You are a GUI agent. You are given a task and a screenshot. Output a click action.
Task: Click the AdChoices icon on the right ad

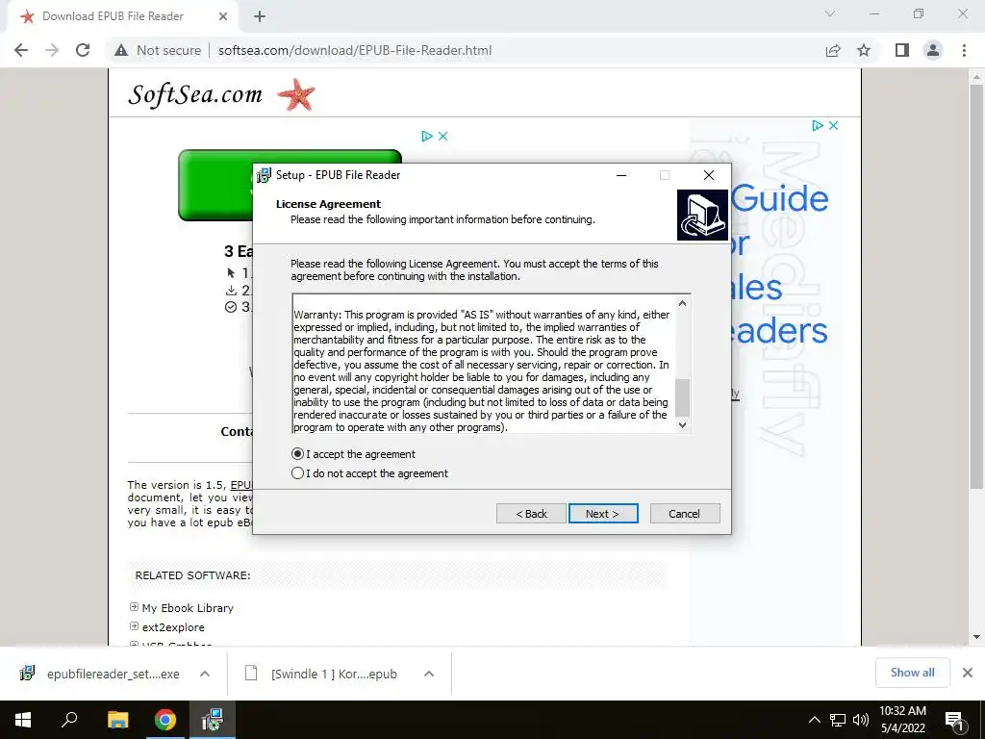(x=818, y=126)
